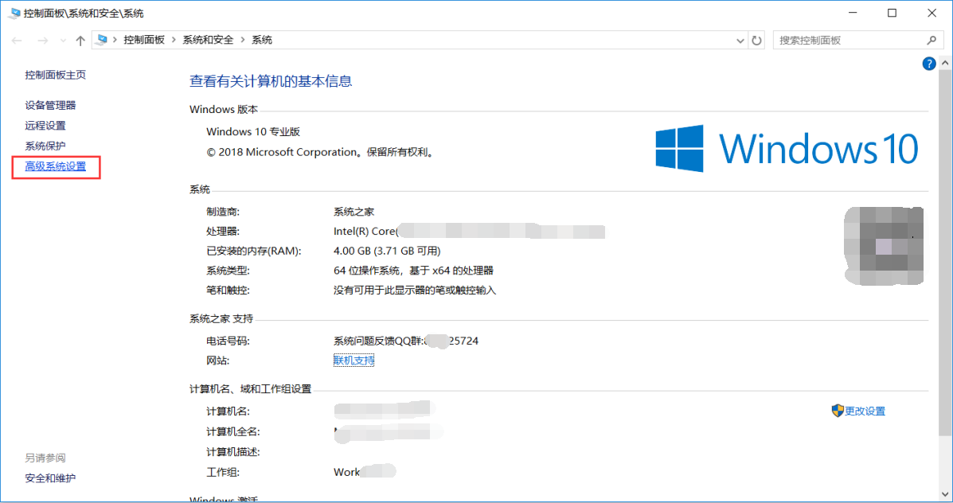Refresh the control panel page

tap(756, 41)
